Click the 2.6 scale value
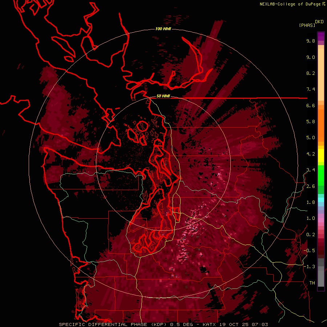Image resolution: width=327 pixels, height=327 pixels. coord(311,186)
